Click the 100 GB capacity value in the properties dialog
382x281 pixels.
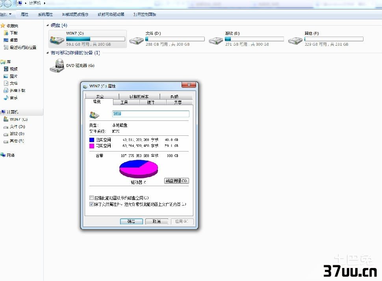(x=172, y=155)
